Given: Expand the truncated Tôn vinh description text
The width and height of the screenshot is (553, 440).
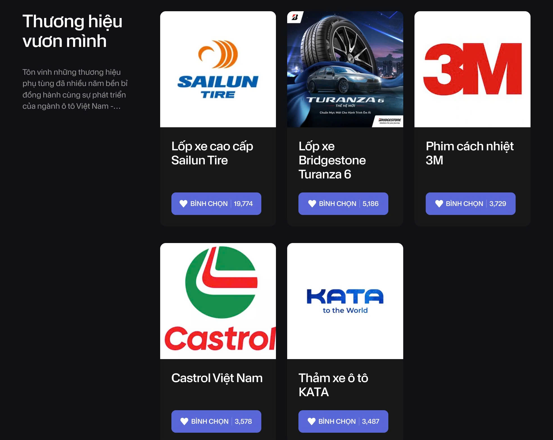Looking at the screenshot, I should point(75,89).
